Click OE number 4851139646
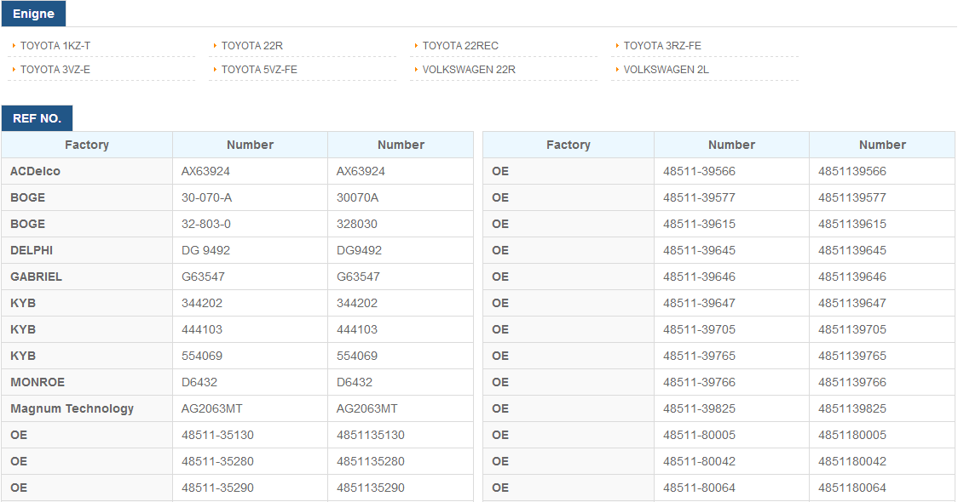958x502 pixels. [x=881, y=277]
